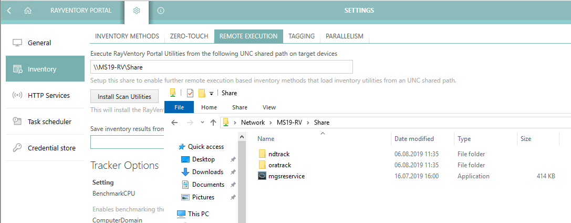
Task: Click Share in address breadcrumb
Action: click(x=321, y=123)
